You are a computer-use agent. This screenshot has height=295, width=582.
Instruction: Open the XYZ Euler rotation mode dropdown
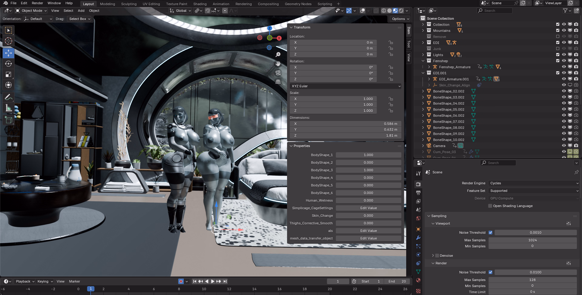(x=346, y=86)
